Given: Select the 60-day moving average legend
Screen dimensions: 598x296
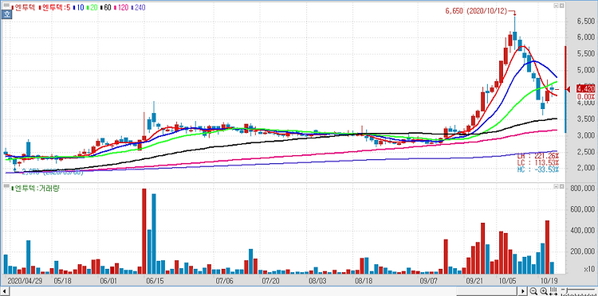Looking at the screenshot, I should point(105,7).
